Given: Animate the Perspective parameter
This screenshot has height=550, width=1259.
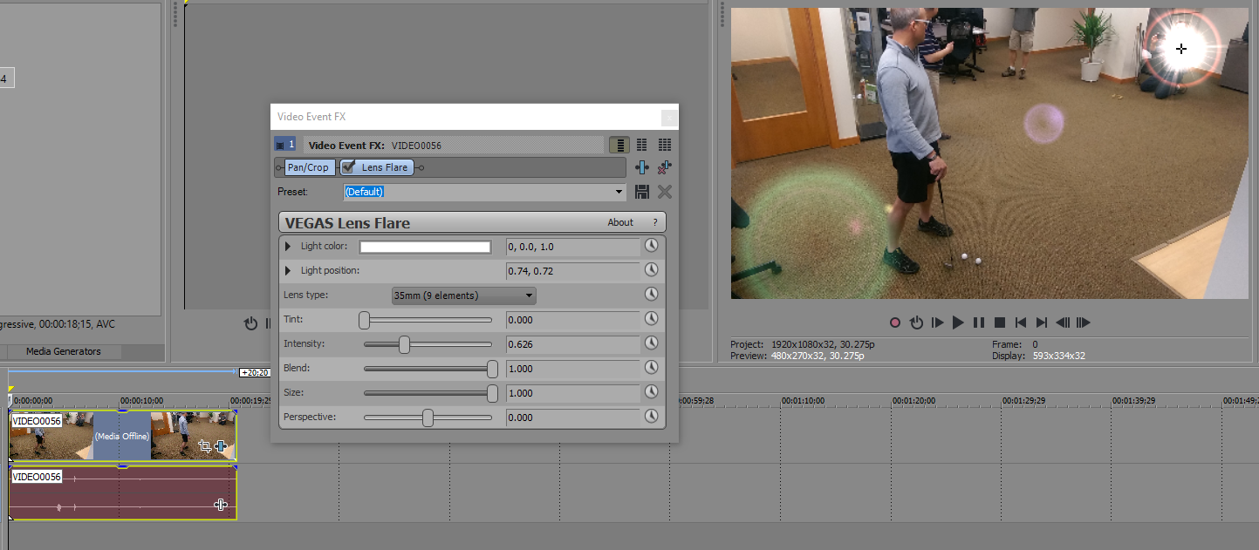Looking at the screenshot, I should point(651,417).
